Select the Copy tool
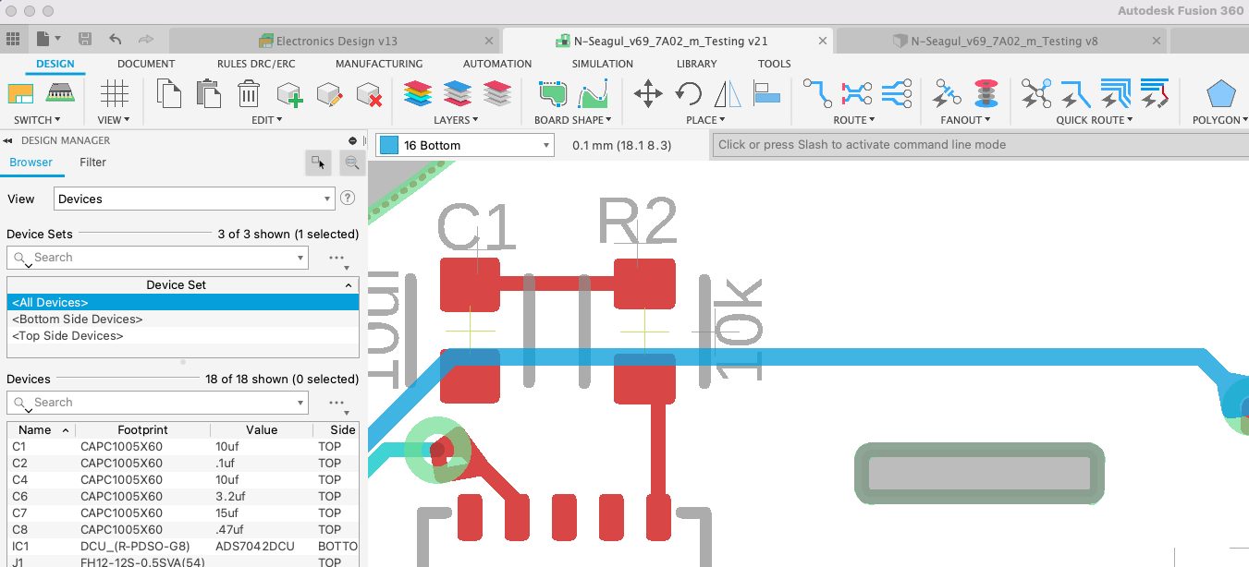 coord(168,93)
